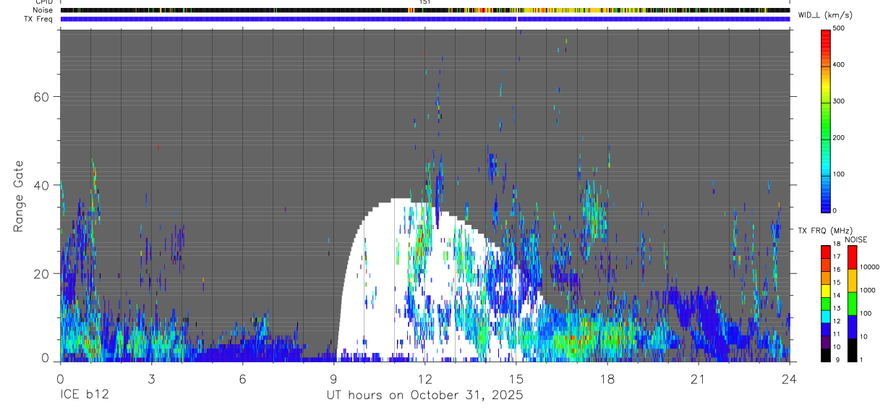Click the 200 tick on spectral width colorbar

[x=839, y=138]
